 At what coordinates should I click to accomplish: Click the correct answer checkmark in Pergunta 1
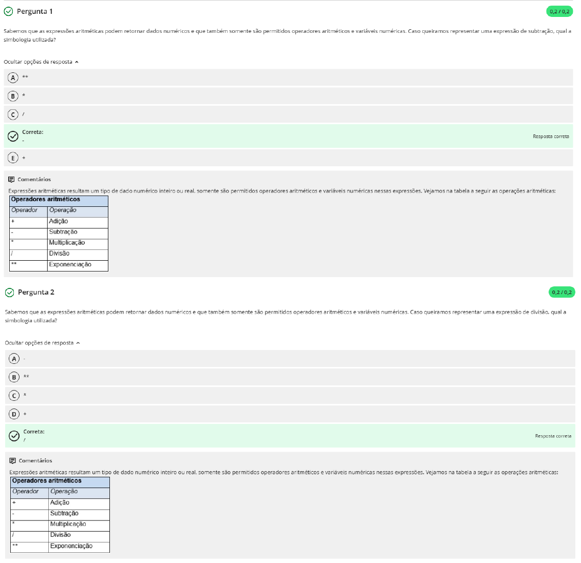[x=13, y=136]
